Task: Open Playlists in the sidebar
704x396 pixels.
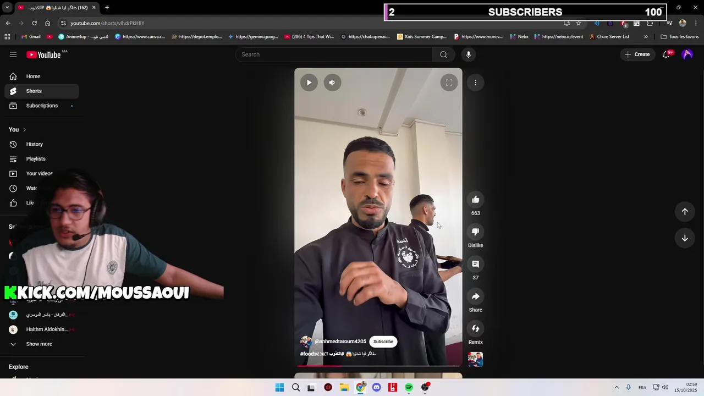Action: pyautogui.click(x=42, y=159)
